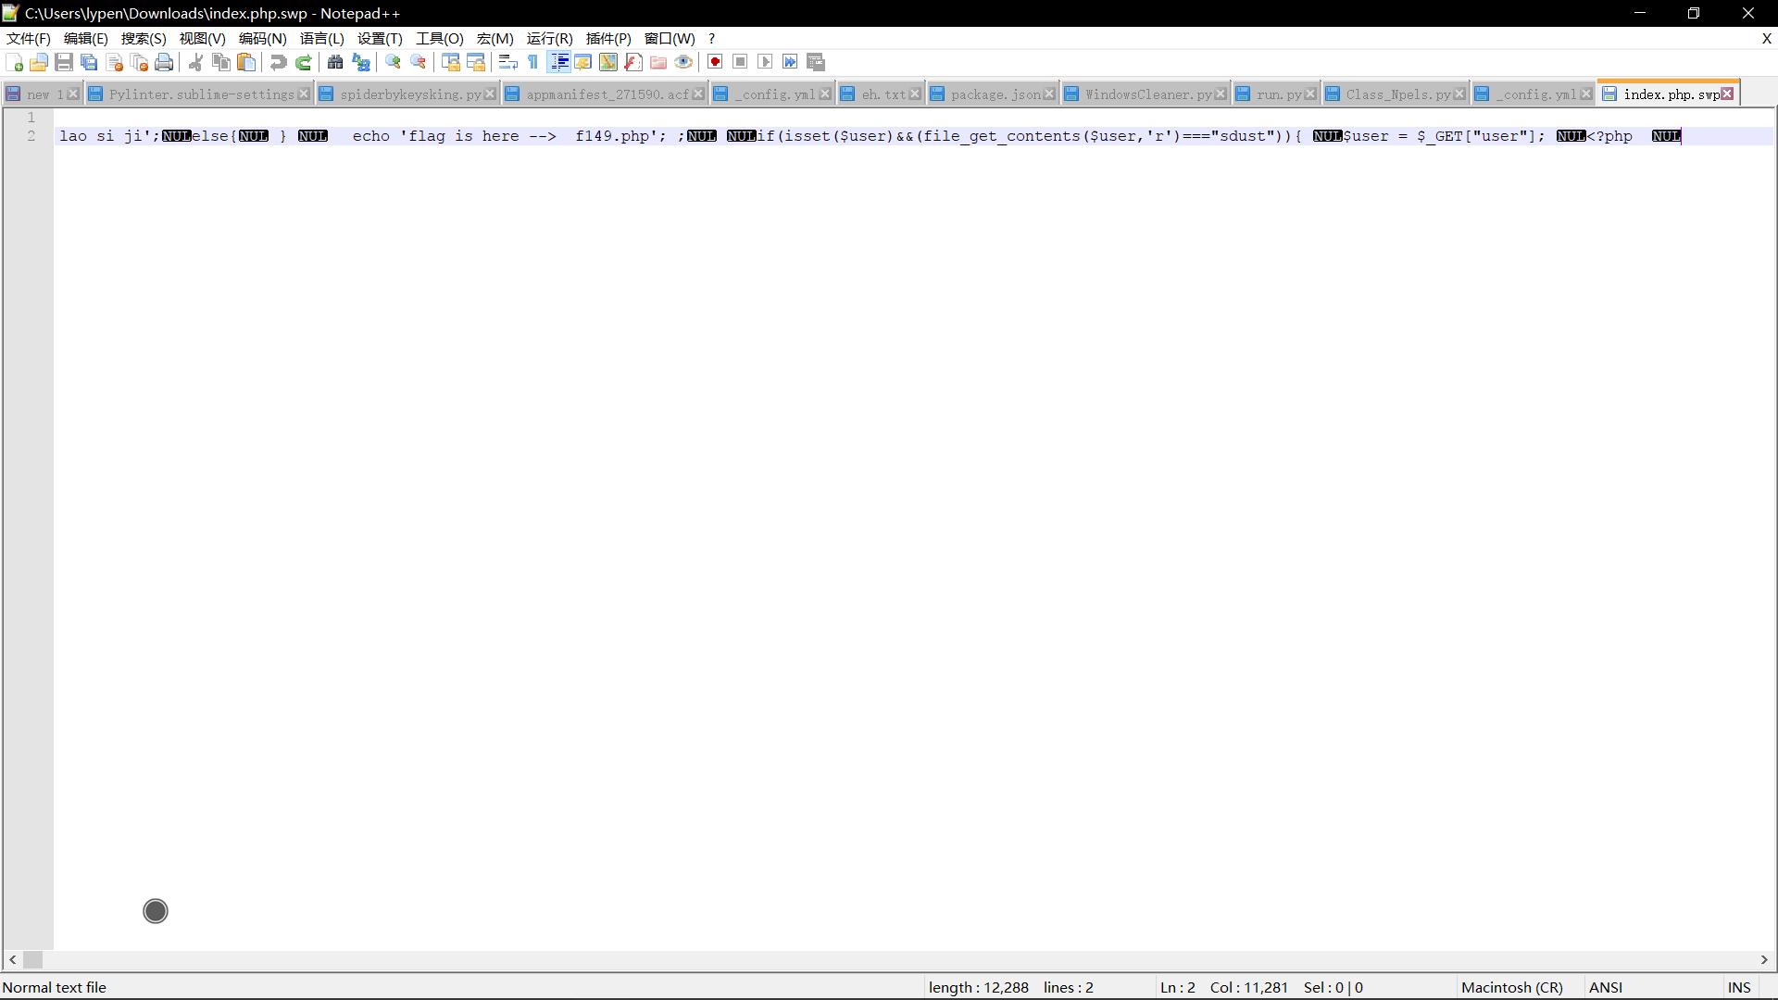Image resolution: width=1778 pixels, height=1000 pixels.
Task: Switch to the WindowsCleaner.py tab
Action: [x=1147, y=94]
